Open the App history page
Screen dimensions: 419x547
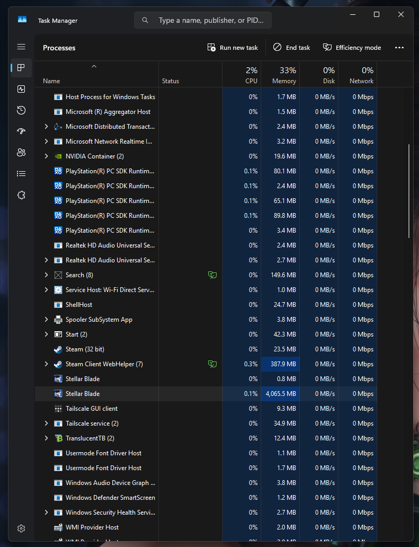tap(21, 110)
